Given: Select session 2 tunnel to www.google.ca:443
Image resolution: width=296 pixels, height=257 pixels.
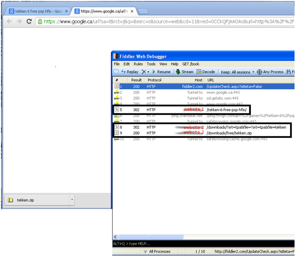Looking at the screenshot, I should tap(204, 92).
